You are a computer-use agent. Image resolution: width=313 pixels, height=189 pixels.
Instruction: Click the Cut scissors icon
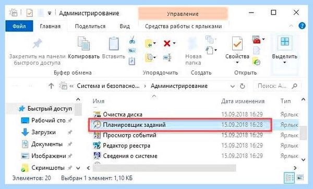tap(132, 40)
